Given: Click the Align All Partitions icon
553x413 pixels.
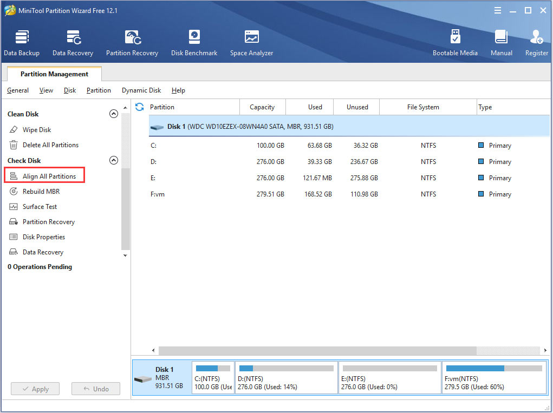Looking at the screenshot, I should pyautogui.click(x=14, y=176).
